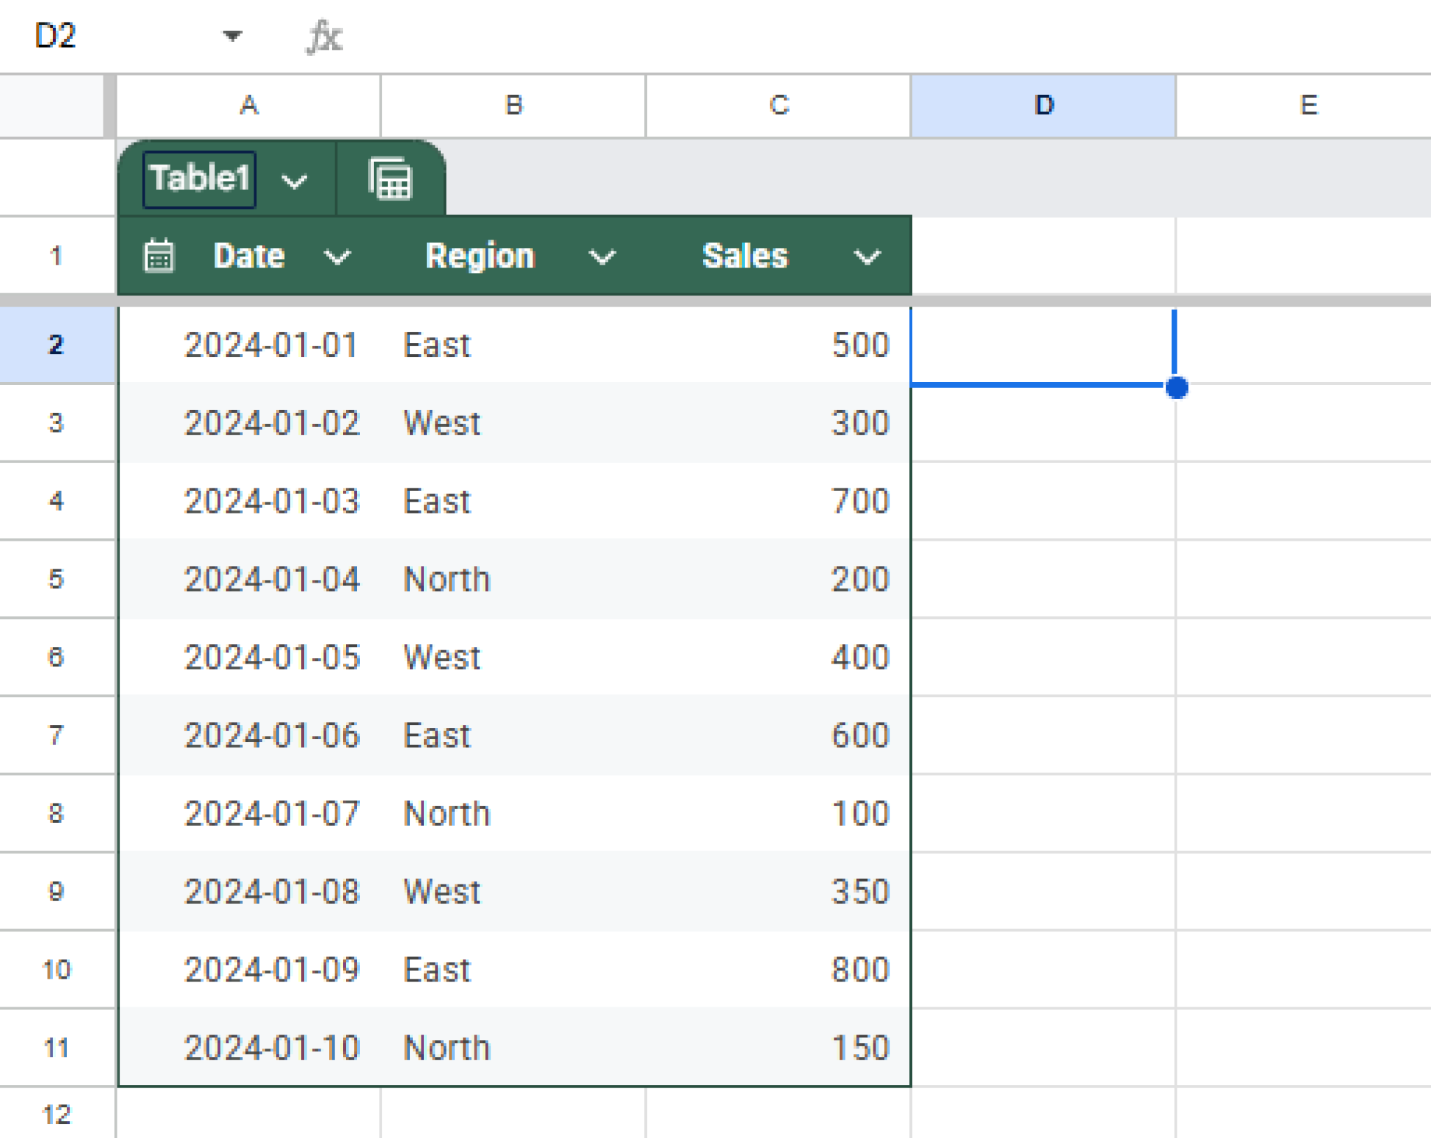
Task: Open the Date column filter dropdown
Action: coord(338,258)
